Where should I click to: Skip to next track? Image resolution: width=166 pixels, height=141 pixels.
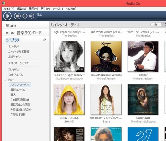tap(32, 16)
